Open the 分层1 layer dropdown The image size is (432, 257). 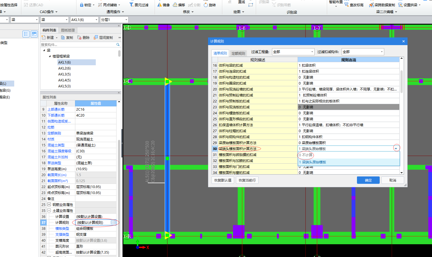[126, 20]
